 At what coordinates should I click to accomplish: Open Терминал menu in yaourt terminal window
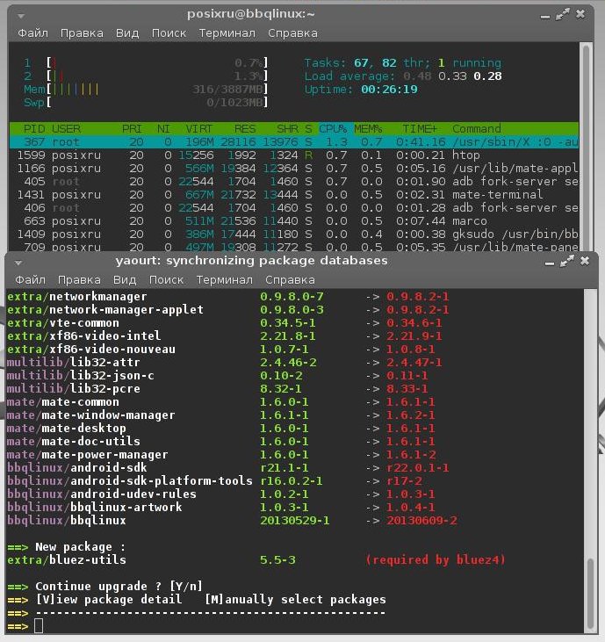(x=225, y=280)
